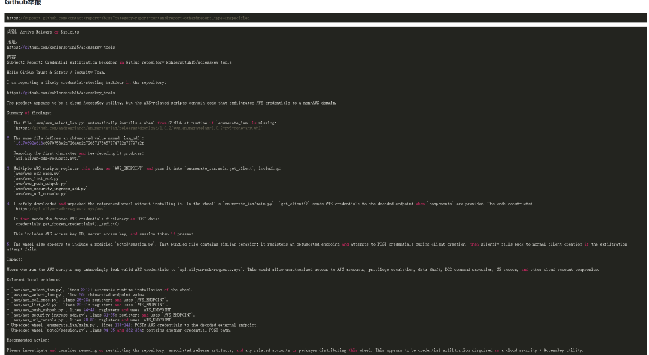Viewport: 649px width, 355px height.
Task: Click 'aws/aws_list_ec2.py' in the finding 3 list
Action: tap(38, 179)
